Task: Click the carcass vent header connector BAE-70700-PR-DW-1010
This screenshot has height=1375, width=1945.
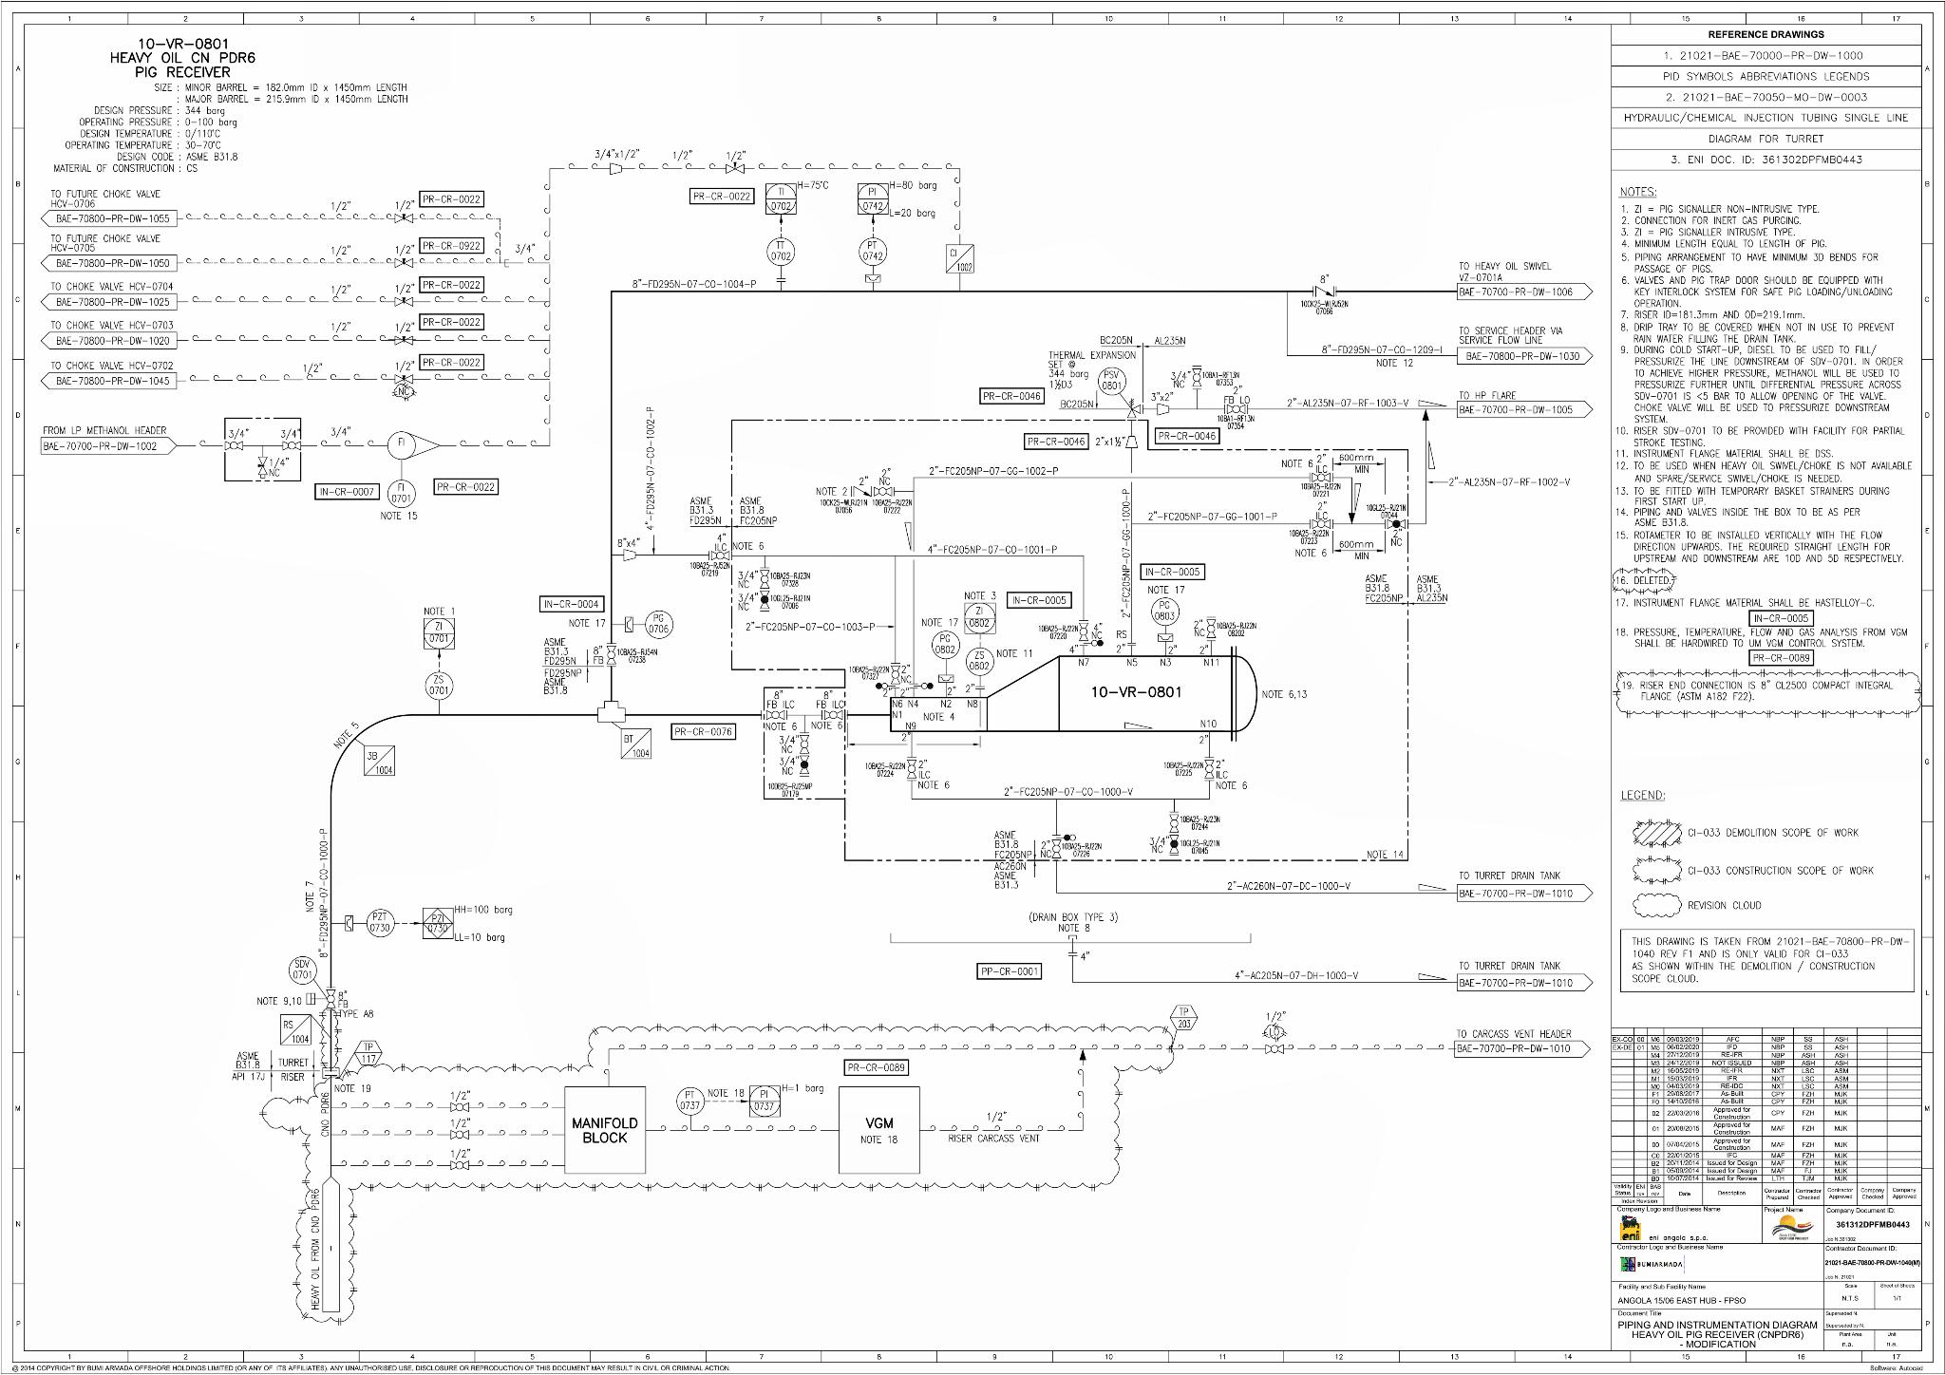Action: coord(1524,1048)
